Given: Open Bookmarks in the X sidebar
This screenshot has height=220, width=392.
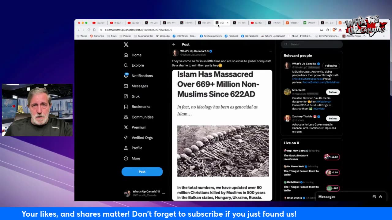Looking at the screenshot, I should 137,107.
